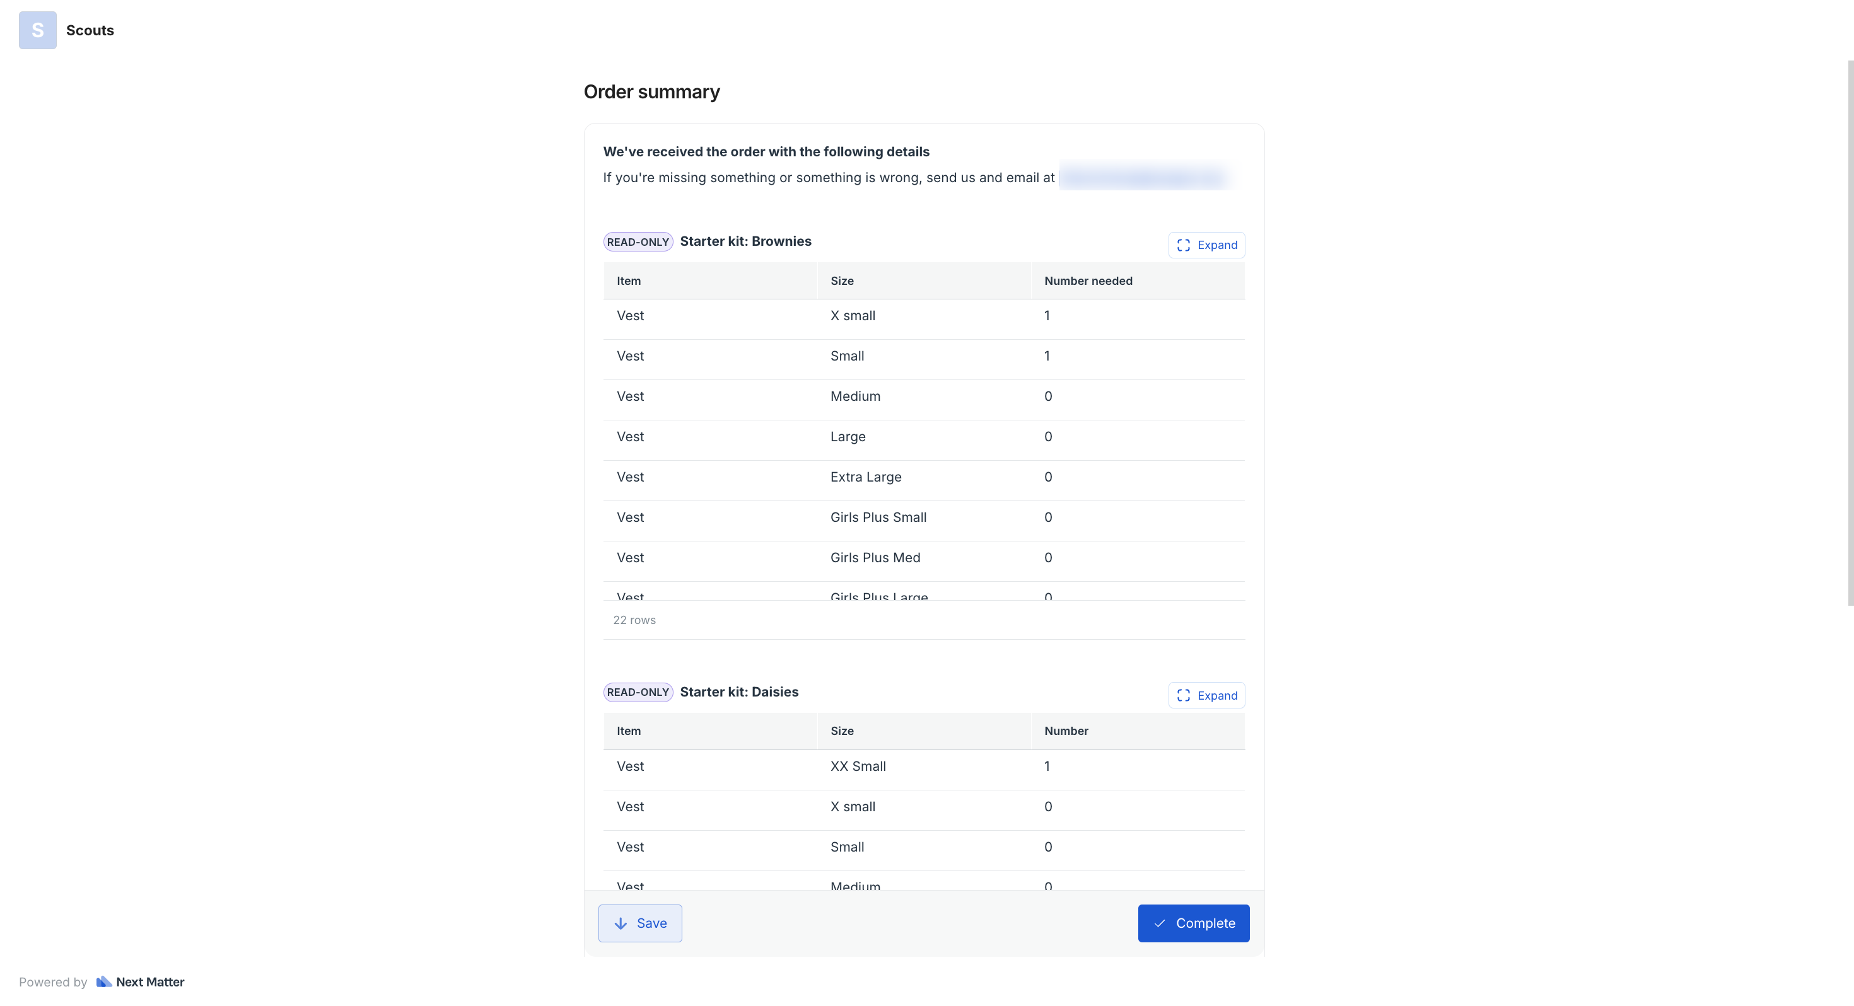Viewport: 1854px width, 1006px height.
Task: Expand the Starter kit: Brownies table
Action: point(1206,245)
